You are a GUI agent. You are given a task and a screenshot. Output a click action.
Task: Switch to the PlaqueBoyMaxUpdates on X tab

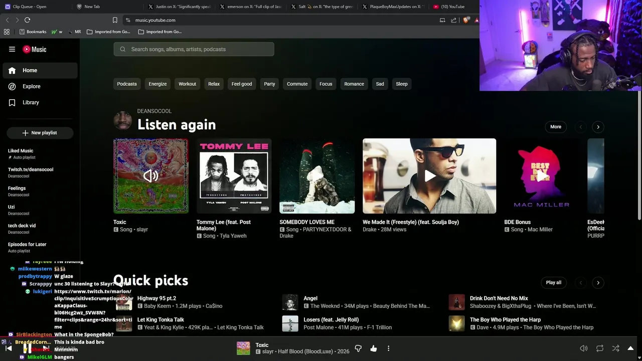394,7
